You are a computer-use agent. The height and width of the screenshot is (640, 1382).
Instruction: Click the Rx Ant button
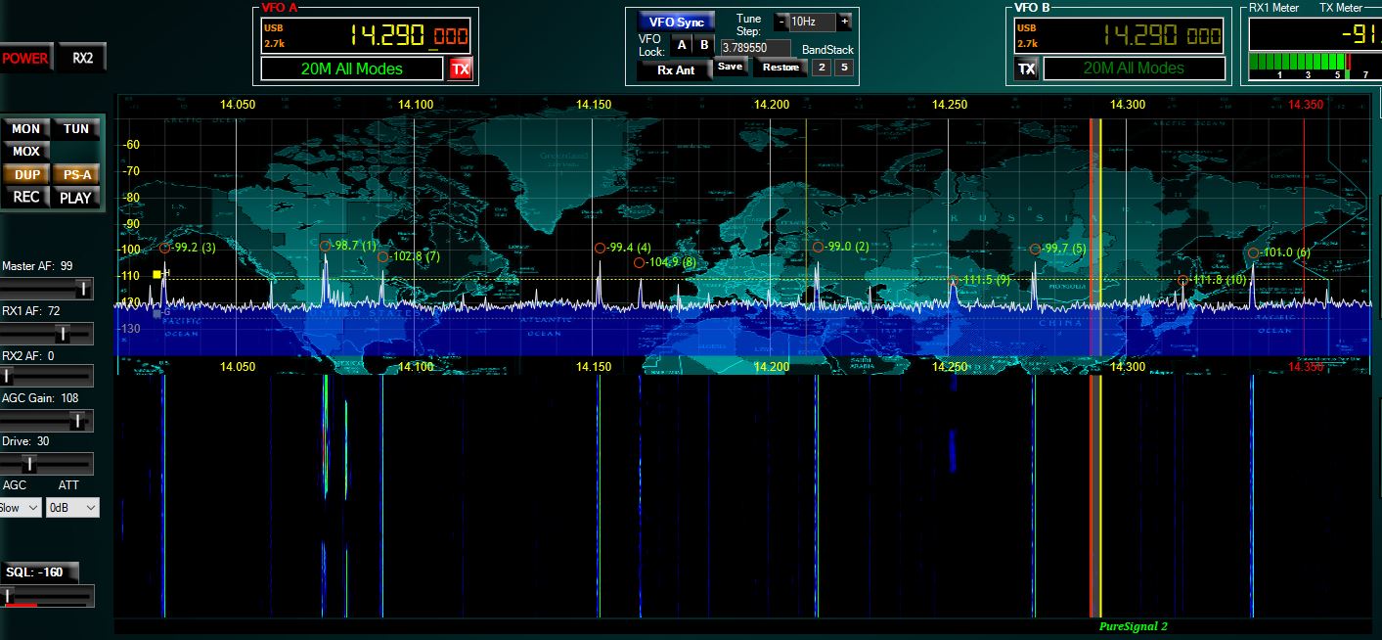[676, 70]
